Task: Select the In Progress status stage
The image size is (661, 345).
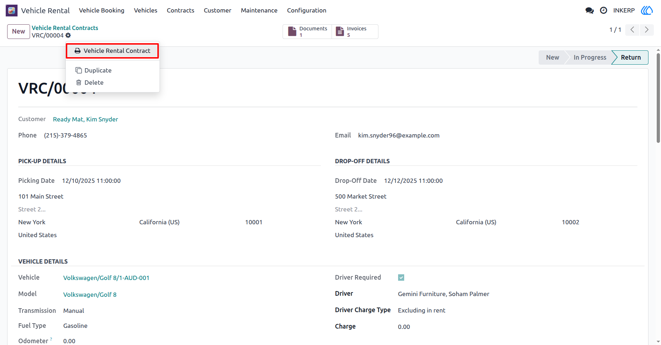Action: pos(590,57)
